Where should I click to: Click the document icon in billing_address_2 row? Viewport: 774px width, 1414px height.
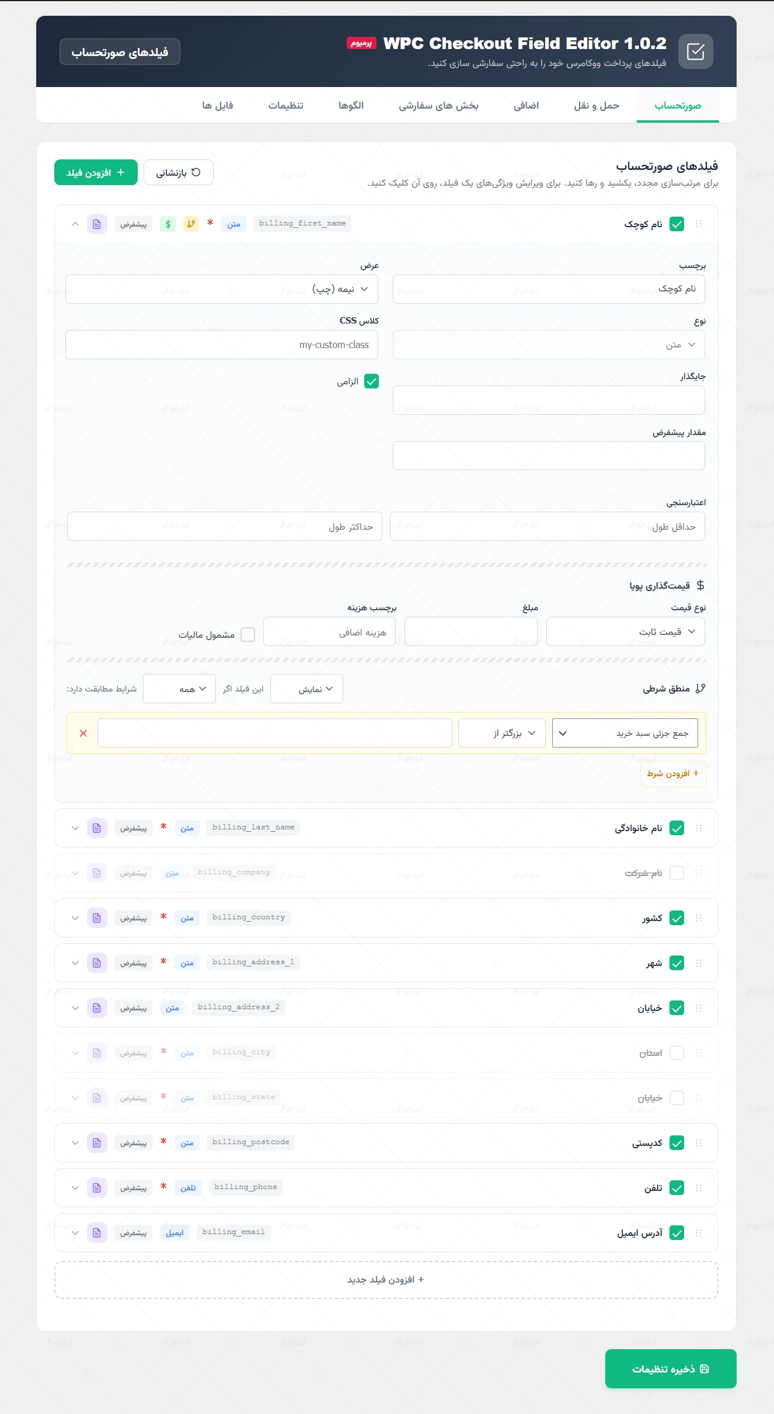97,1007
